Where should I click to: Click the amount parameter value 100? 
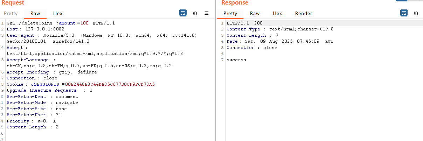point(84,23)
